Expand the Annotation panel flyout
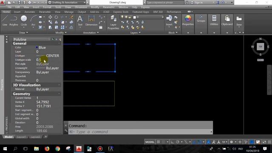Screen dimensions: 272x153 tap(91, 33)
